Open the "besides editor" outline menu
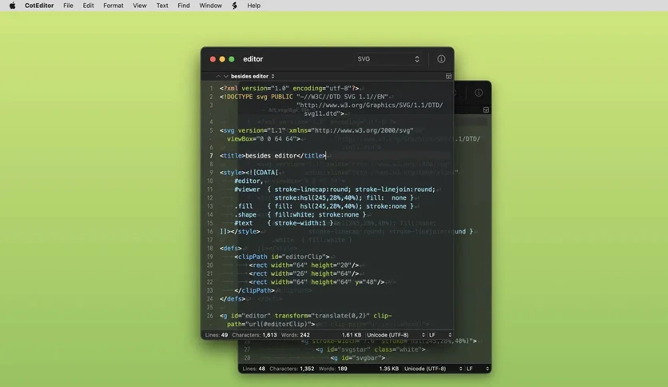 pos(252,76)
